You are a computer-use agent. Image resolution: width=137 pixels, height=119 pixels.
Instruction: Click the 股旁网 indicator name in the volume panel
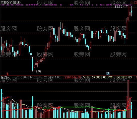[5, 77]
